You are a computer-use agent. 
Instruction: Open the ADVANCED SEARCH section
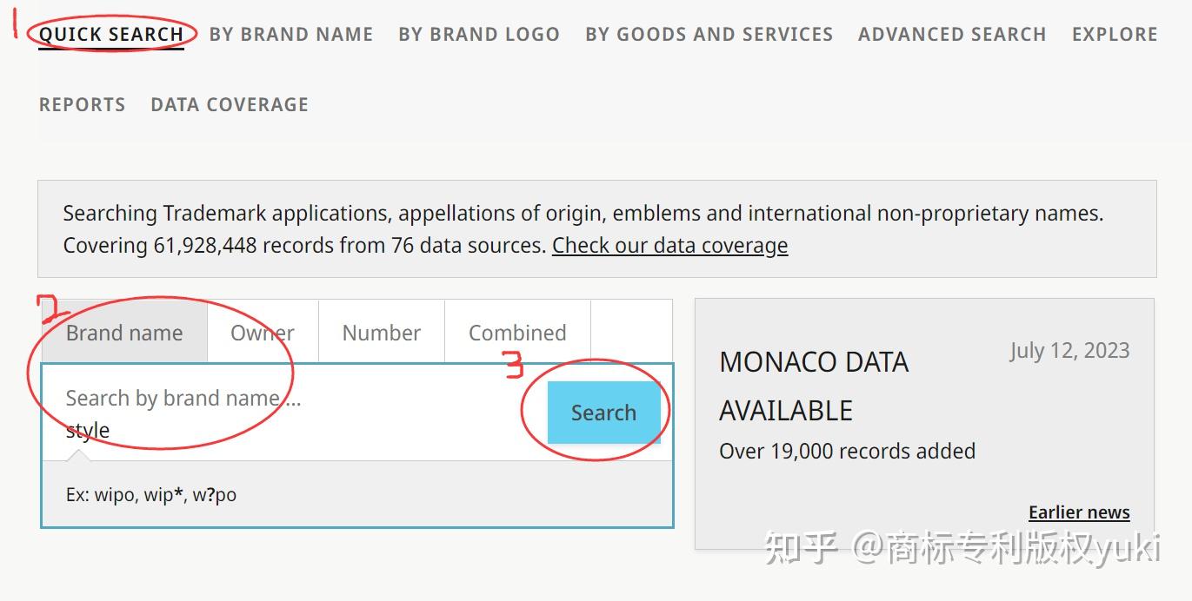(951, 34)
